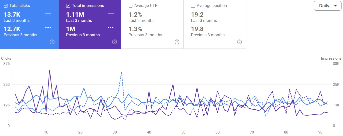Uncheck the Total impressions checkbox
The height and width of the screenshot is (136, 343).
pyautogui.click(x=68, y=5)
